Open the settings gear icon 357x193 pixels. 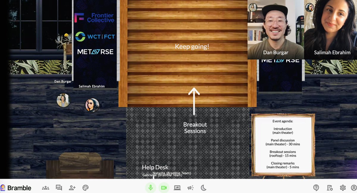point(343,188)
